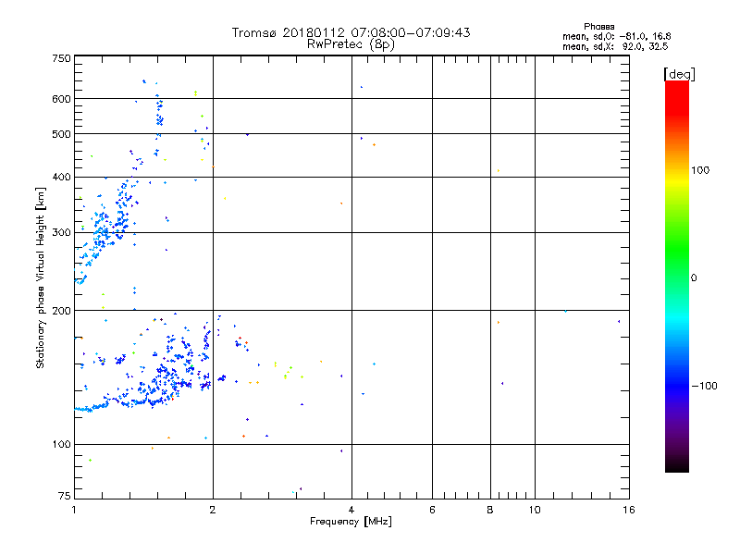Image resolution: width=740 pixels, height=555 pixels.
Task: Click the x-axis label "2"
Action: (213, 510)
